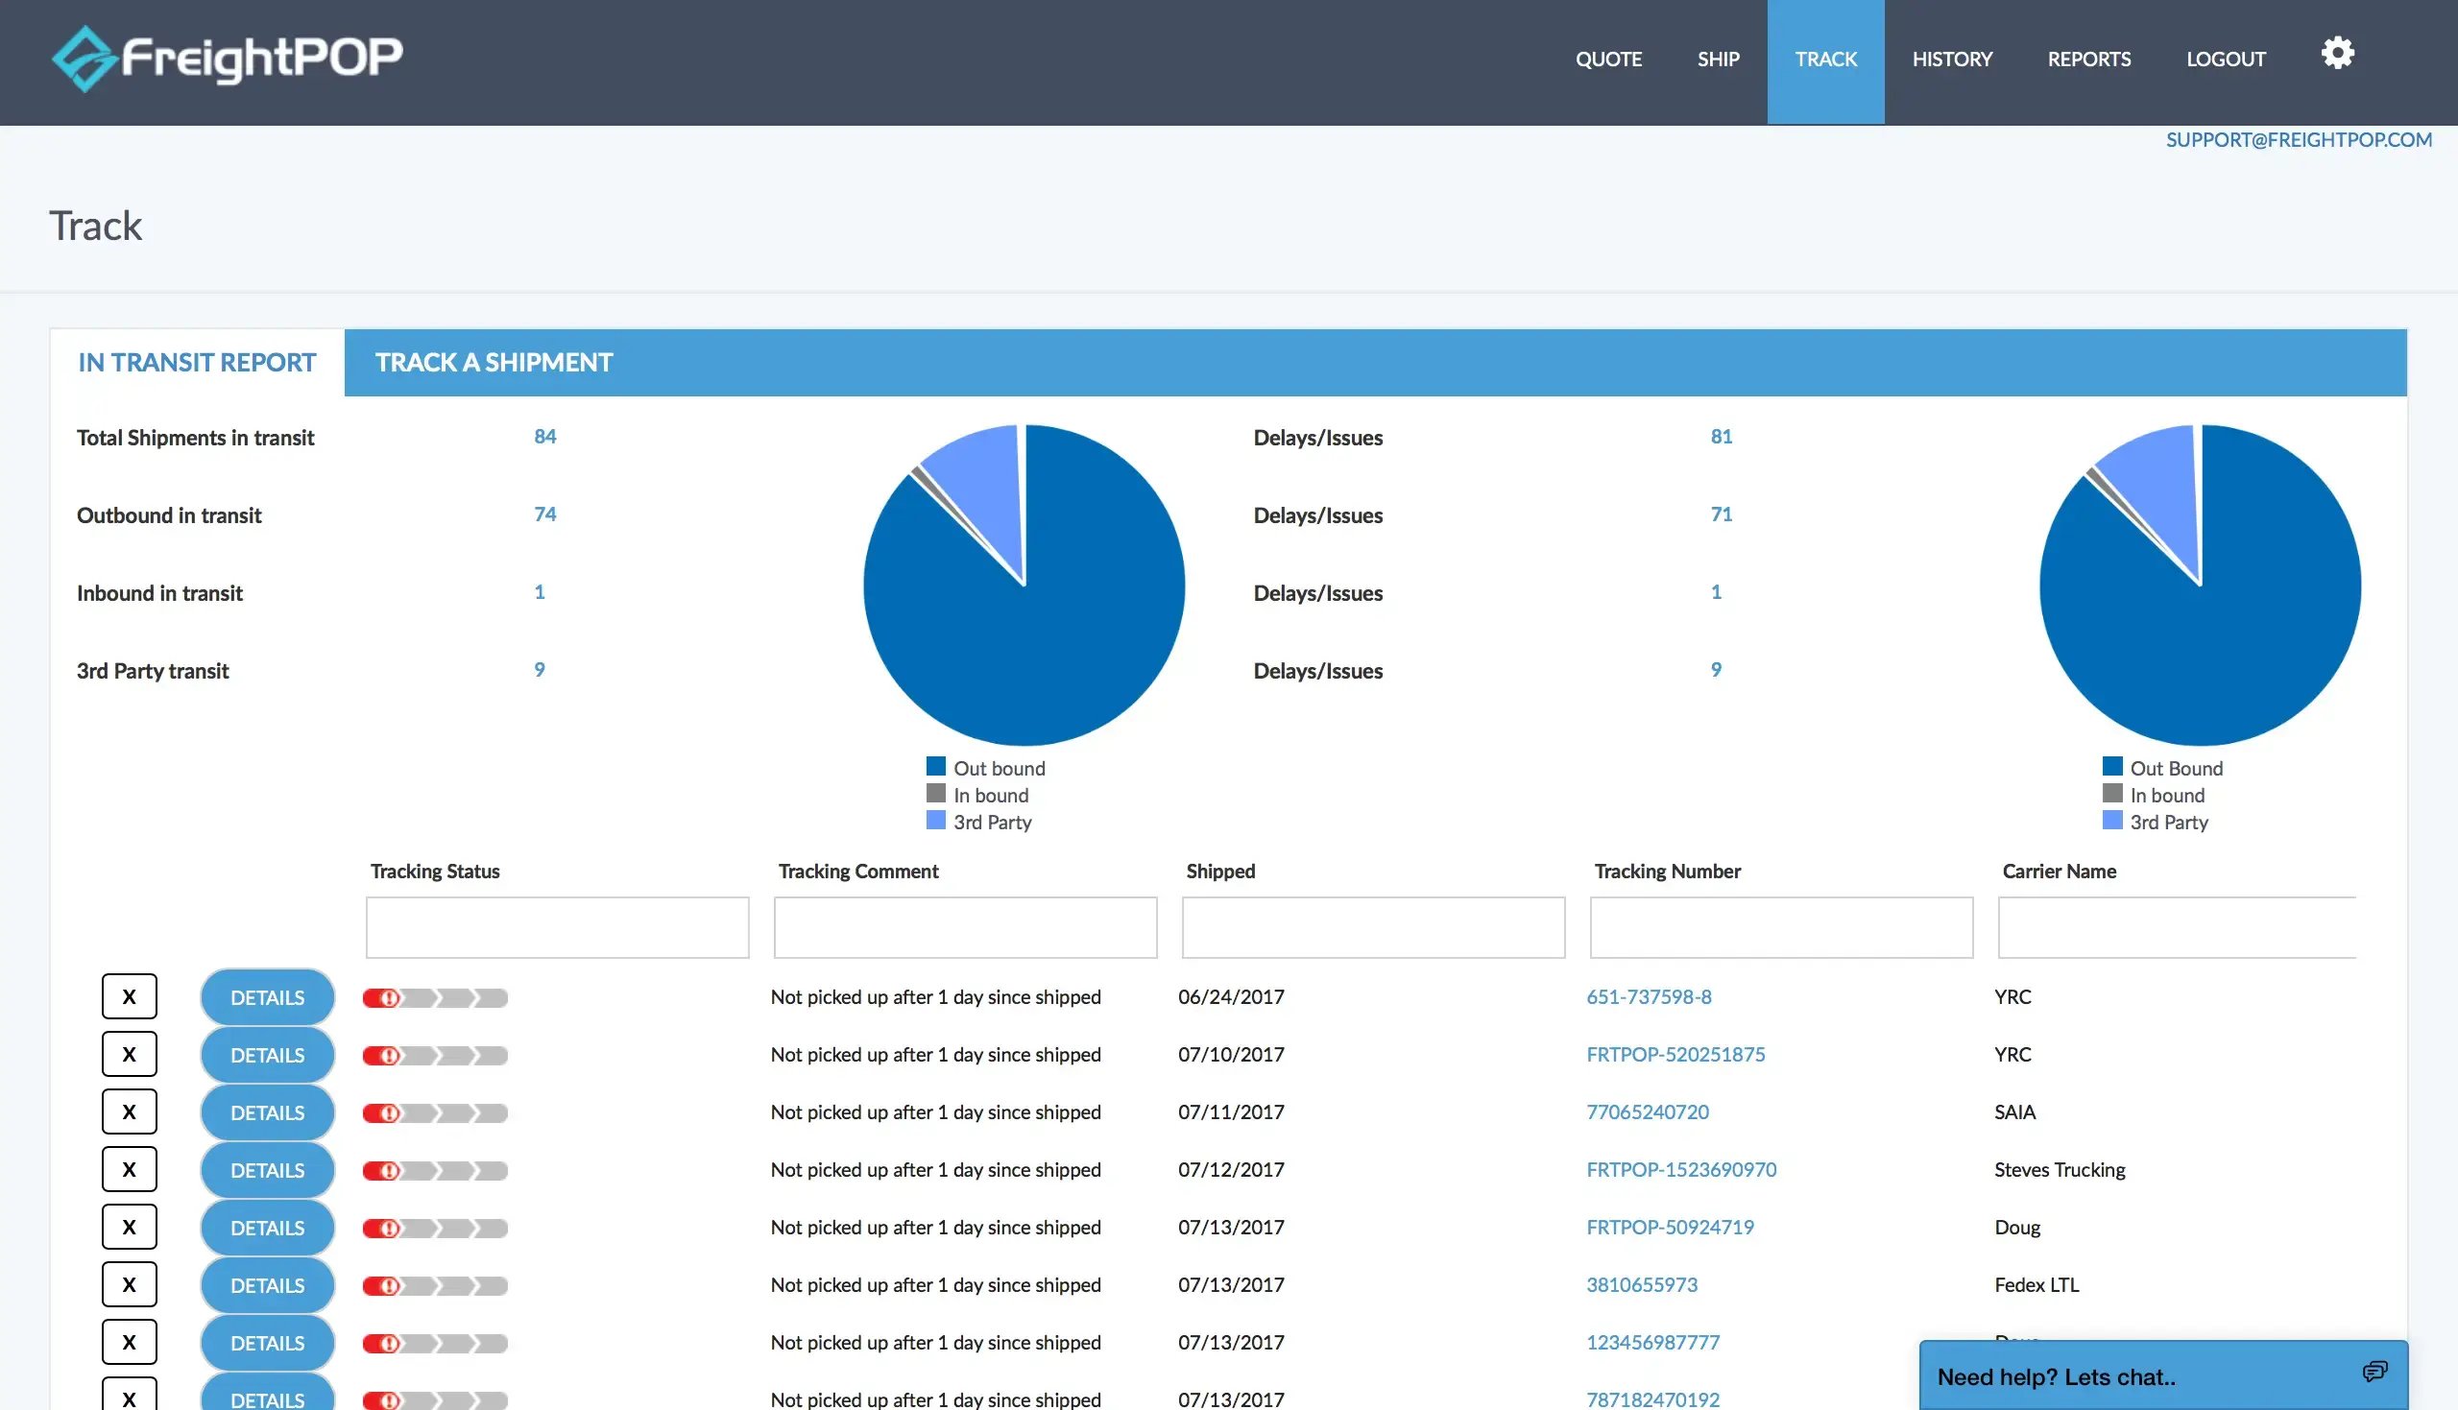Open DETAILS for Steves Trucking shipment
2458x1410 pixels.
tap(267, 1171)
